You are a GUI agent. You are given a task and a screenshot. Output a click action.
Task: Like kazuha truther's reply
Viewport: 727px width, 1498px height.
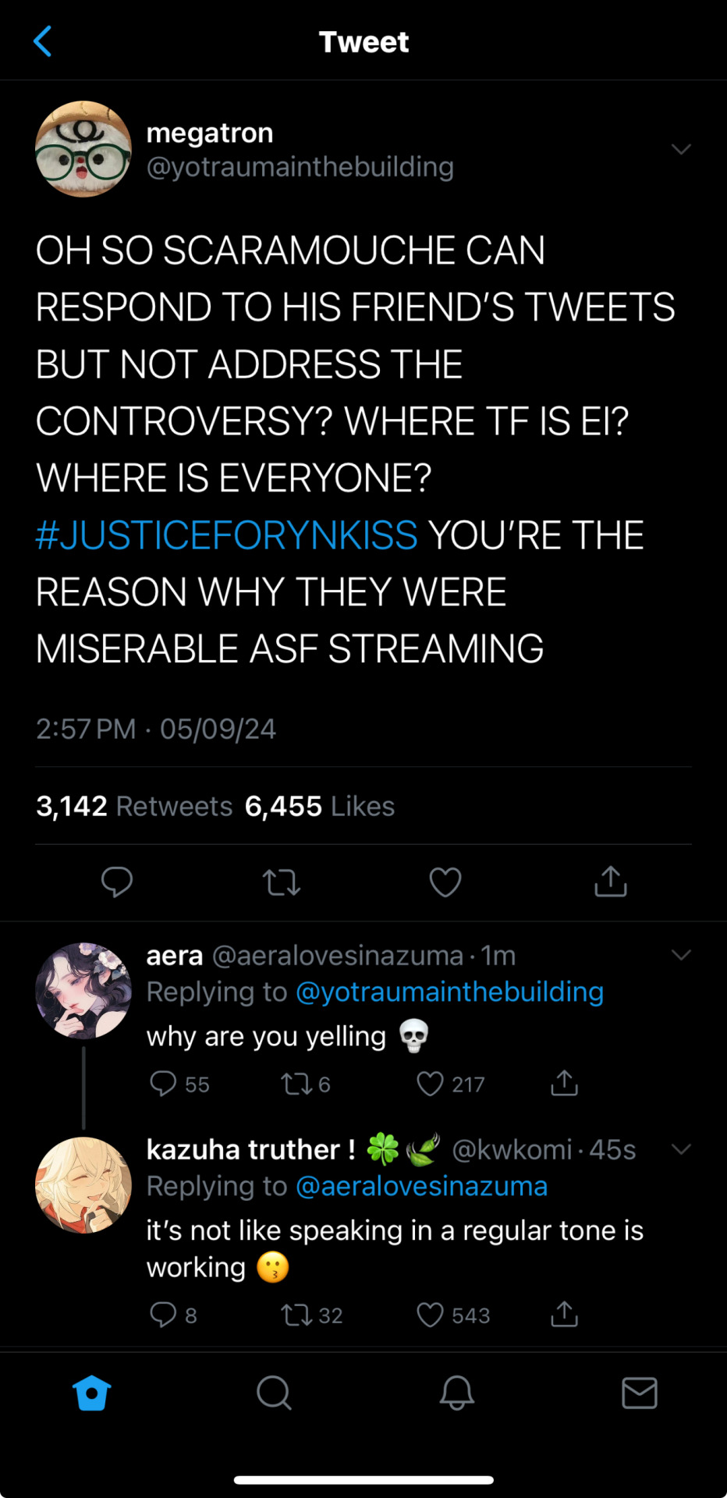coord(431,1315)
